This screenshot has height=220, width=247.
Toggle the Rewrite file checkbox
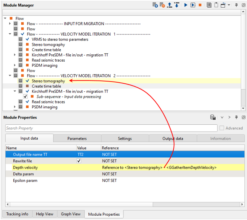pos(79,161)
